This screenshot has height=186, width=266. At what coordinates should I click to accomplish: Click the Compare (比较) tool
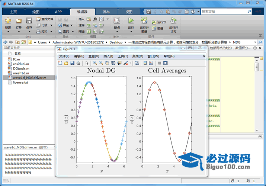point(42,25)
